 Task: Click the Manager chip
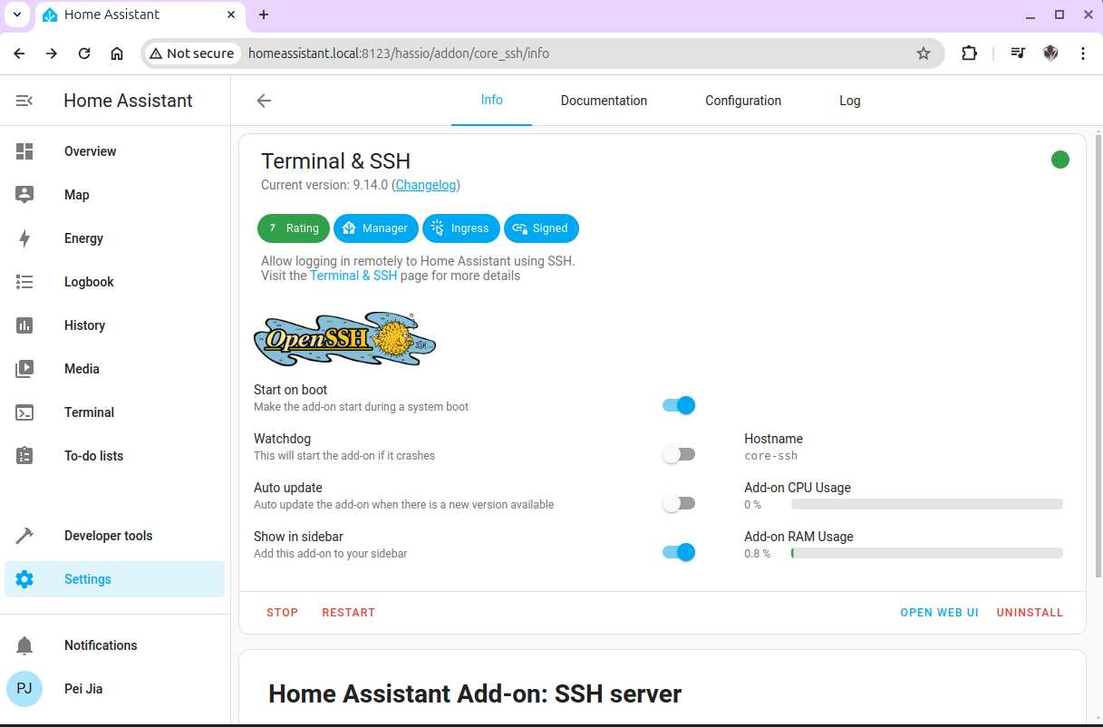pos(376,228)
